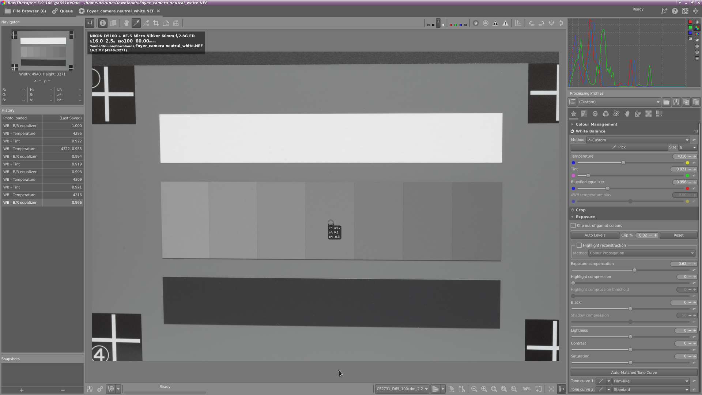The width and height of the screenshot is (702, 395).
Task: Activate the Crop selection tool
Action: click(x=156, y=23)
